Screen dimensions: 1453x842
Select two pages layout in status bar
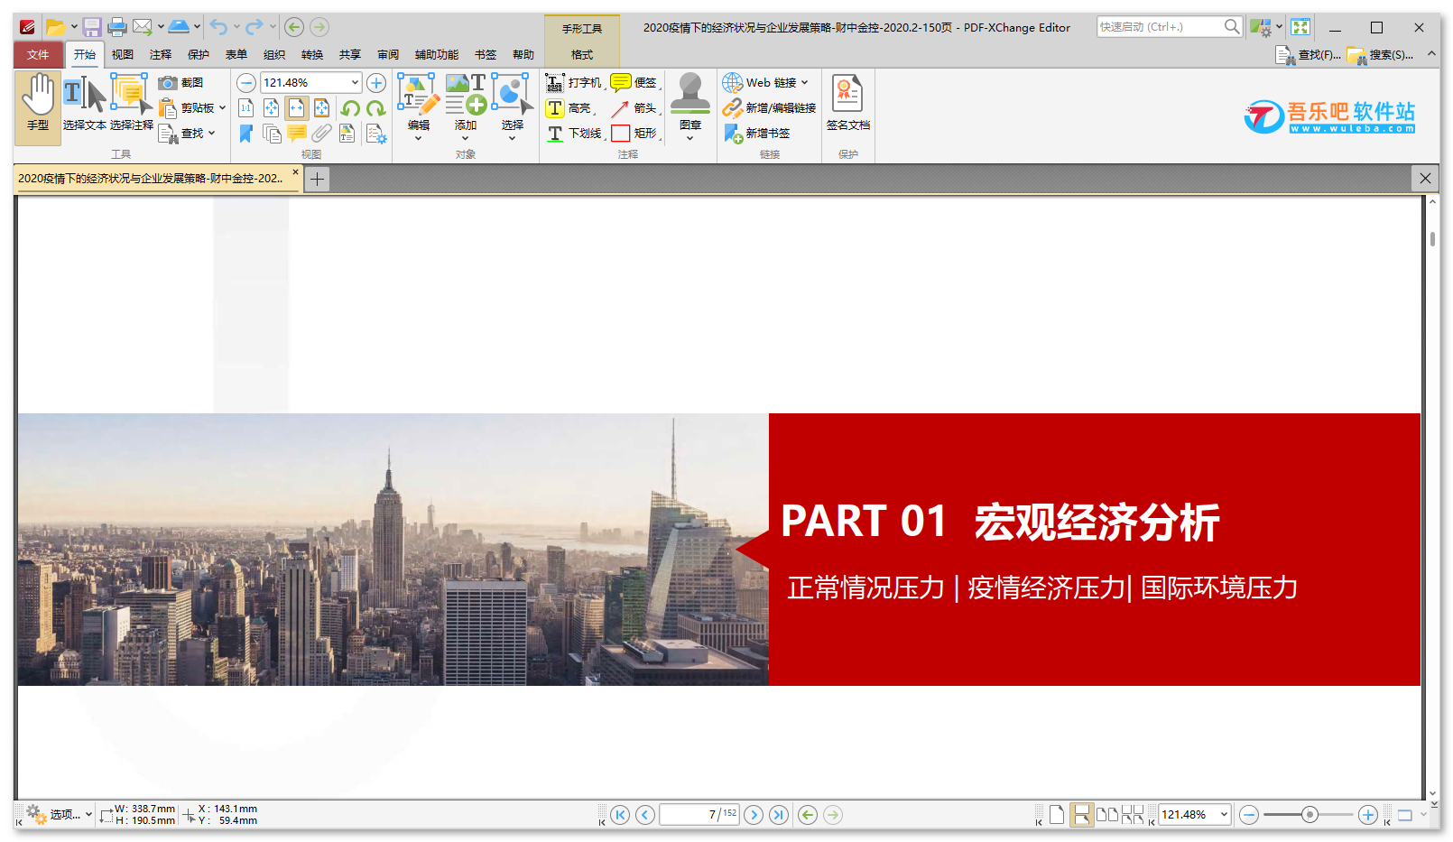1106,815
